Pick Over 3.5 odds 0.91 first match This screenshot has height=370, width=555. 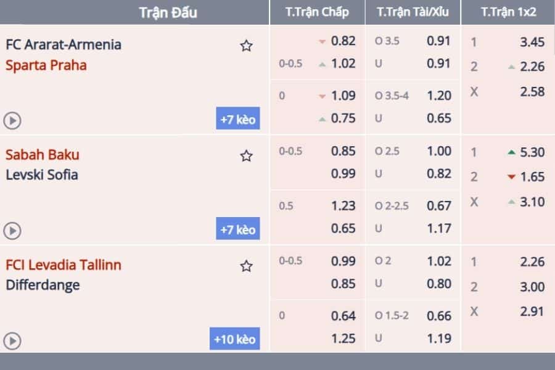coord(438,41)
